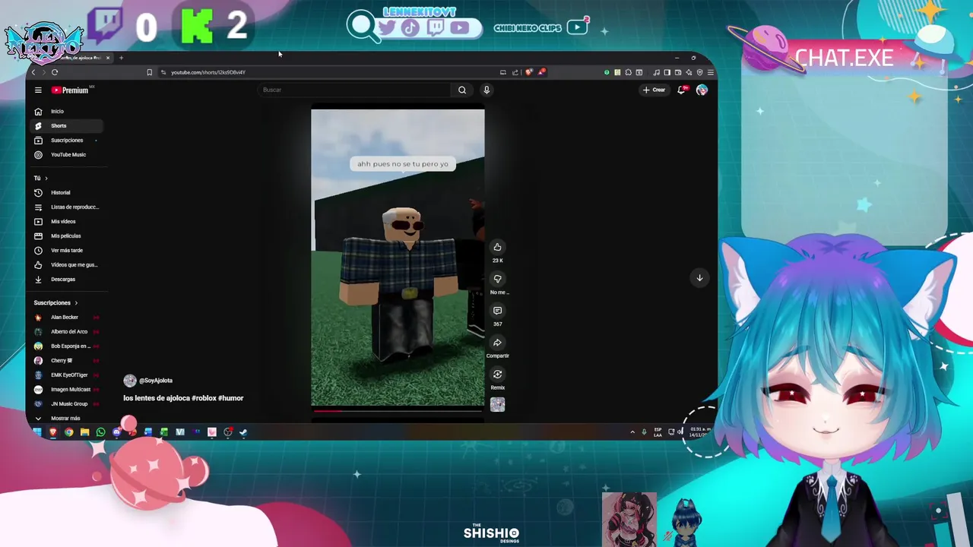Screen dimensions: 973x547
Task: Open File Explorer from the taskbar
Action: 84,432
